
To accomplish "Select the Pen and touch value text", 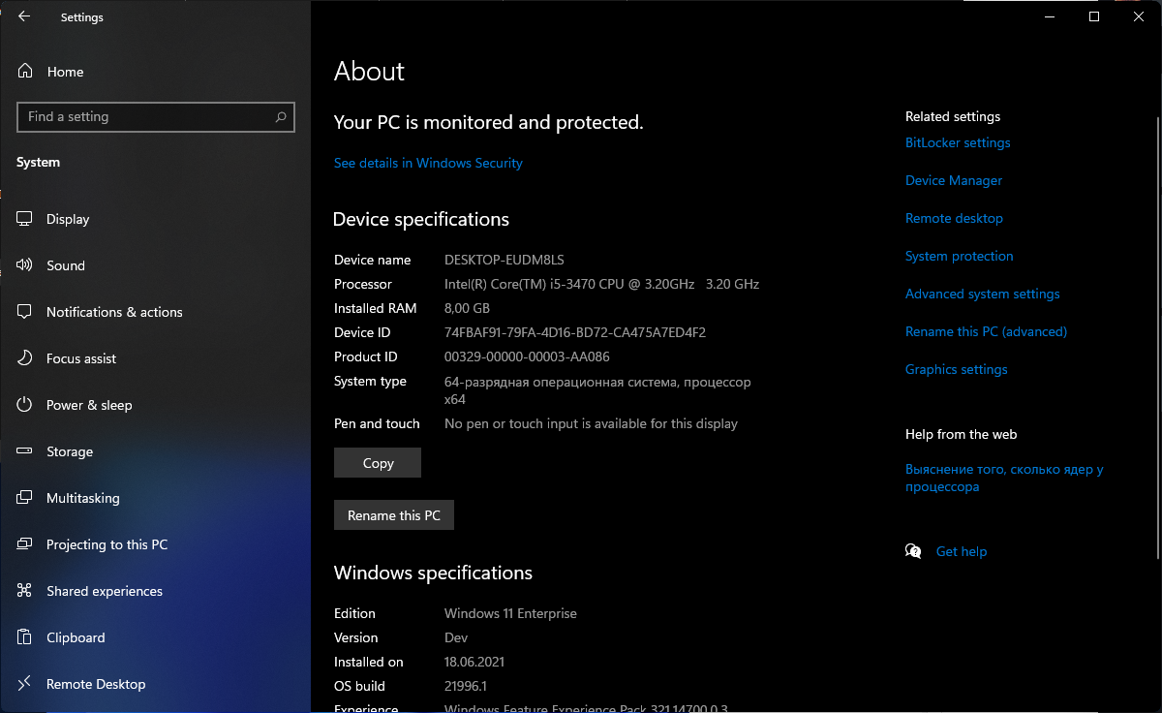I will 591,423.
